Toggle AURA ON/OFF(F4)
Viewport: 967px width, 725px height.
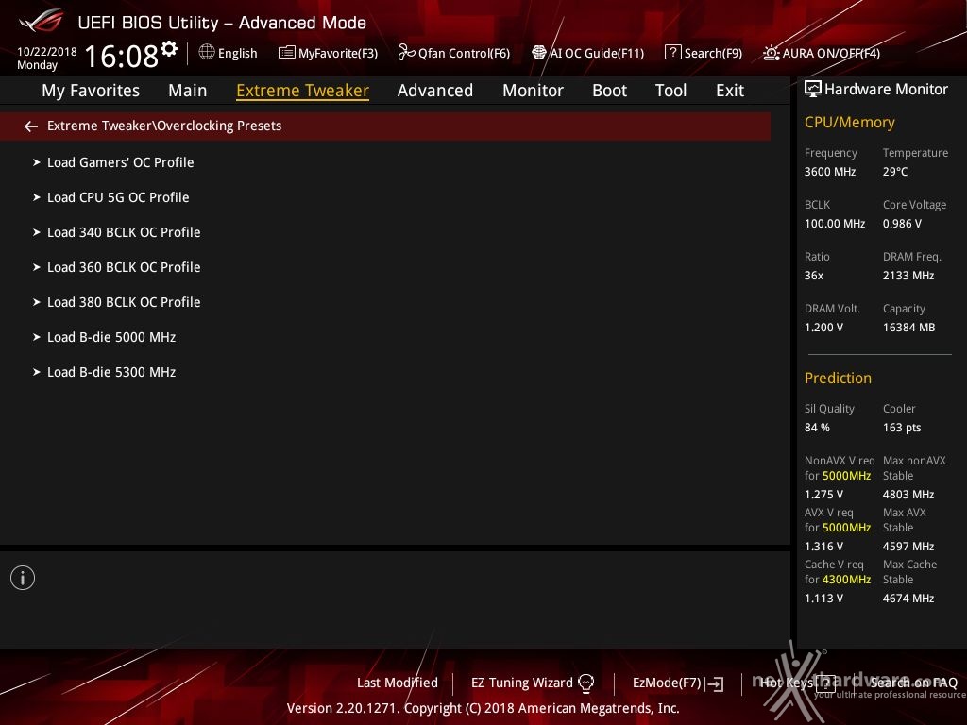[x=831, y=54]
